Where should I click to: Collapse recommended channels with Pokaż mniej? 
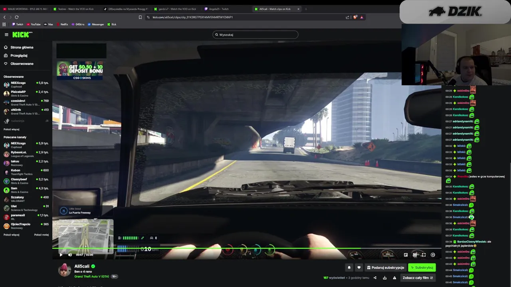(x=42, y=235)
